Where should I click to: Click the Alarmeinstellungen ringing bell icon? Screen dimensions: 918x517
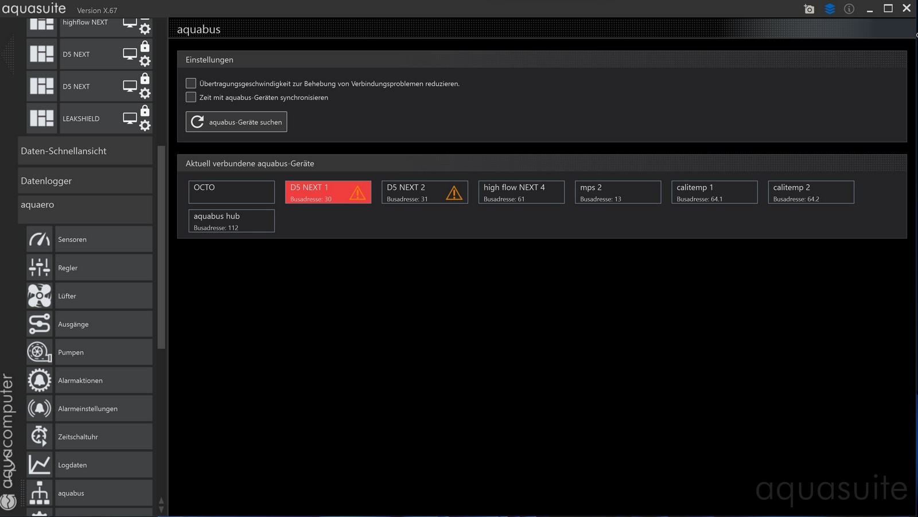40,408
